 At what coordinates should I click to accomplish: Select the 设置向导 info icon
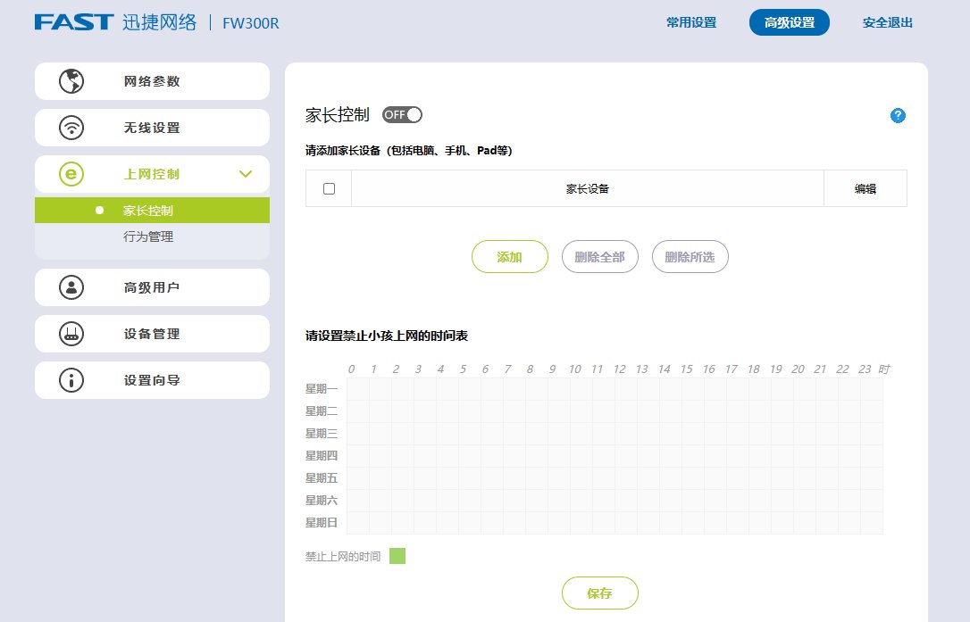[x=70, y=379]
